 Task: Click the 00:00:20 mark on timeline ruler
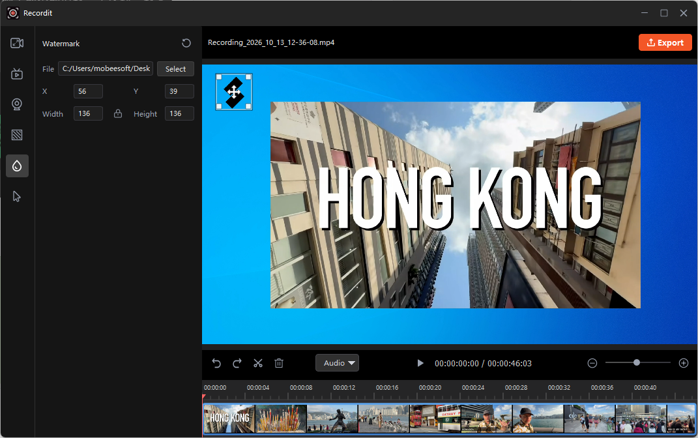(430, 388)
